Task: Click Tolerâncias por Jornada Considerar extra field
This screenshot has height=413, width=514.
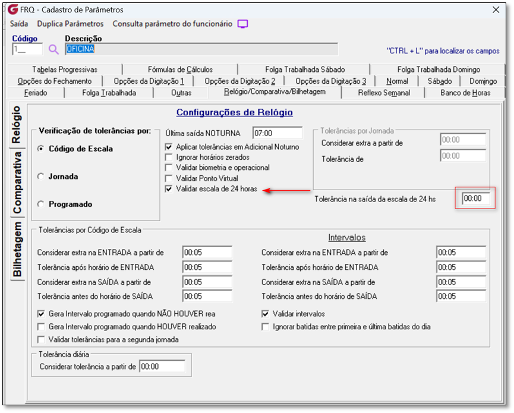Action: pyautogui.click(x=463, y=140)
